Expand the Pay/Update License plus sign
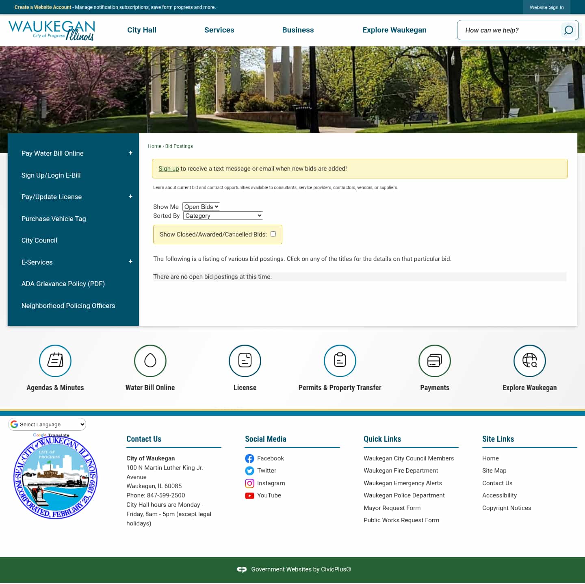Image resolution: width=585 pixels, height=584 pixels. point(130,196)
